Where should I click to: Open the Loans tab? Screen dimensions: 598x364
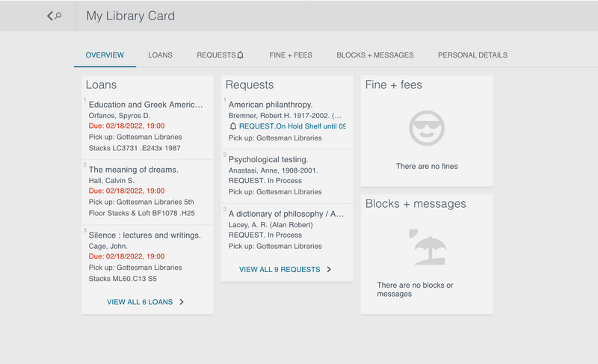pyautogui.click(x=160, y=55)
